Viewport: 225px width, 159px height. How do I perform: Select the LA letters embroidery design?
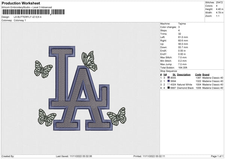80,88
